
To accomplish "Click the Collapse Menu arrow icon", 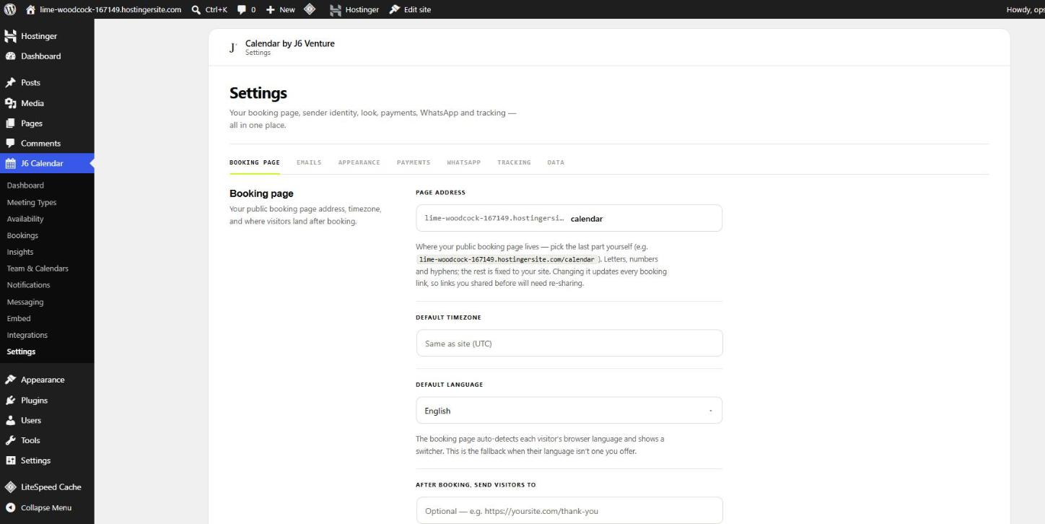I will (11, 507).
